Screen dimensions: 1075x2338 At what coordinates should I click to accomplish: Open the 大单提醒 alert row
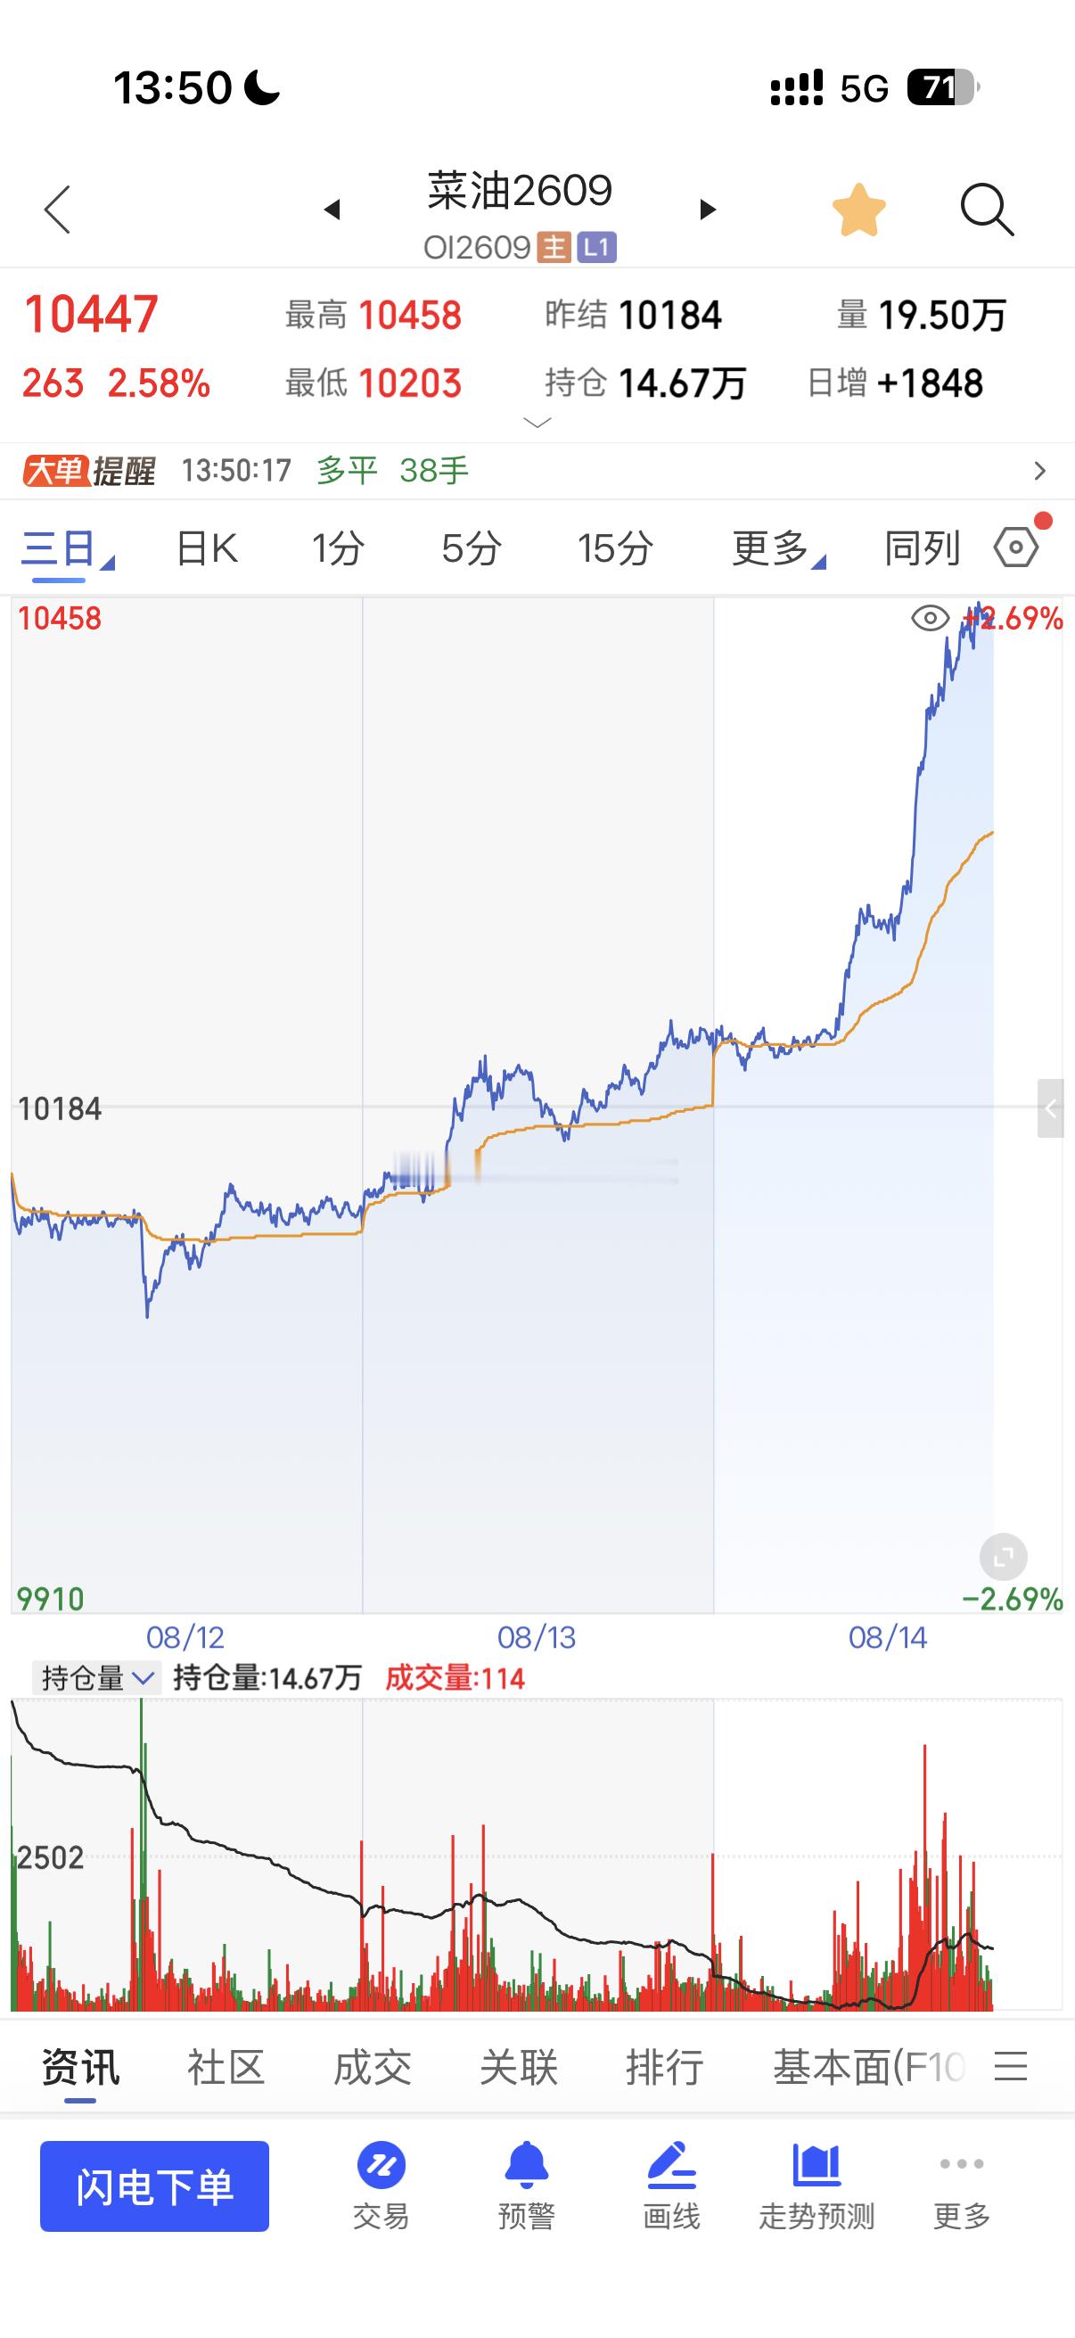click(537, 470)
